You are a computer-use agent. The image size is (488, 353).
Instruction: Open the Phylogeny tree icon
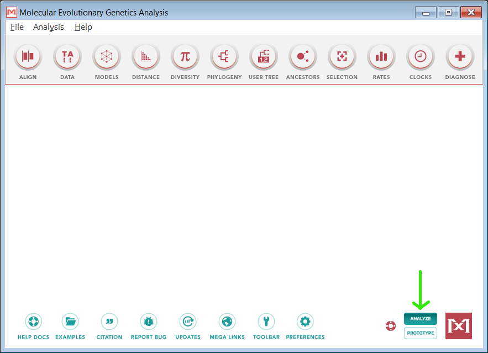(x=224, y=57)
